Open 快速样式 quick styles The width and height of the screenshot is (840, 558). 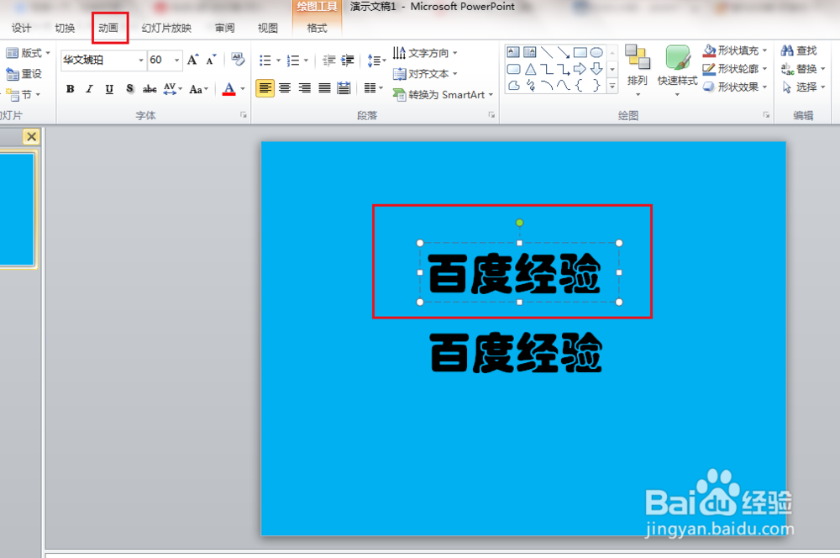point(678,71)
